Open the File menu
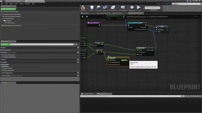Image resolution: width=202 pixels, height=113 pixels. pos(2,4)
